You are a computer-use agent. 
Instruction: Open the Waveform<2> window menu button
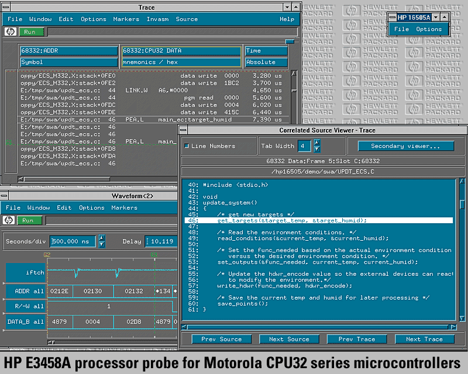[x=4, y=196]
